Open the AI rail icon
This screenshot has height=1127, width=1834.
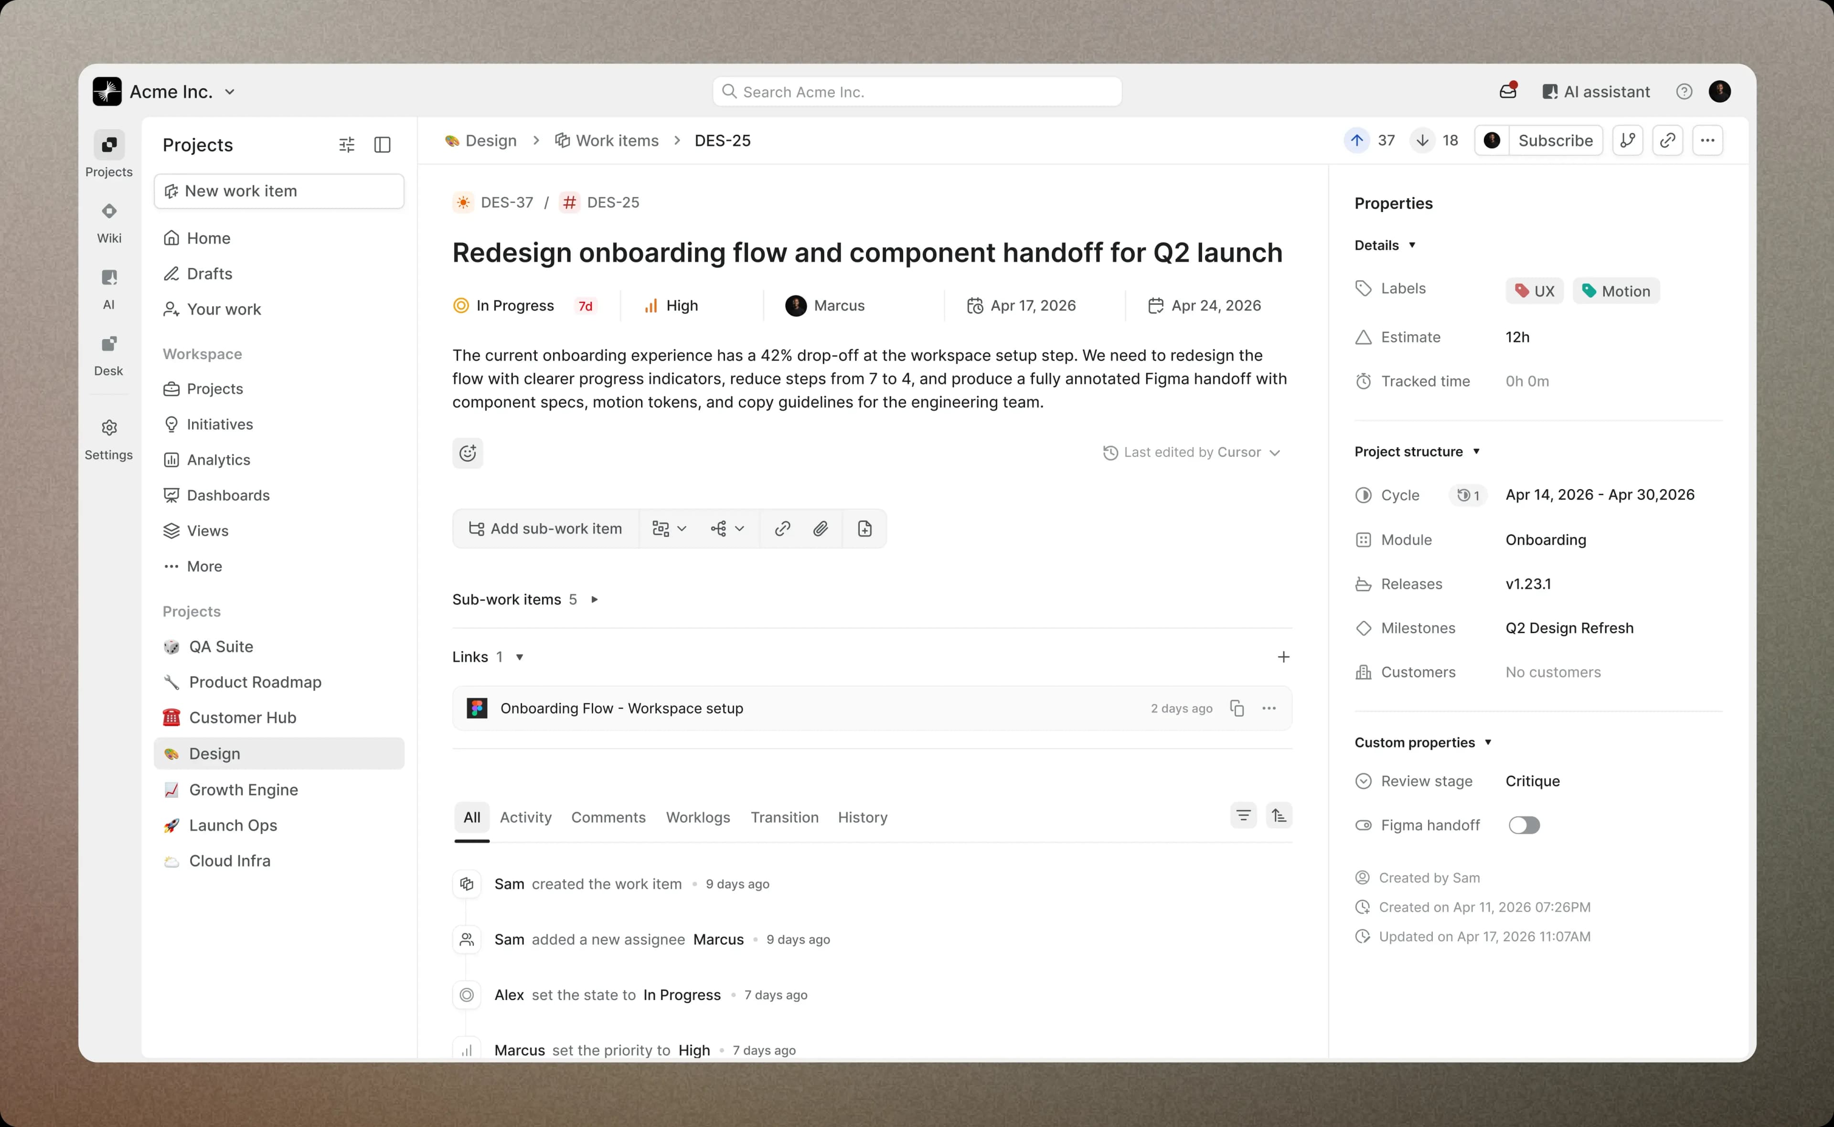point(109,277)
